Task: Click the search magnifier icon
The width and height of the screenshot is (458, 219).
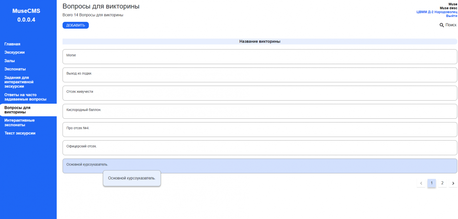Action: 442,25
